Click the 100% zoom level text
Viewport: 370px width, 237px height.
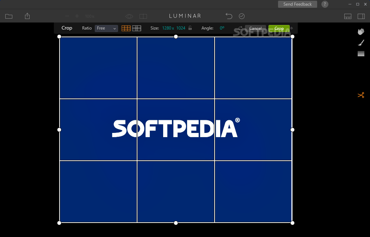(x=90, y=16)
